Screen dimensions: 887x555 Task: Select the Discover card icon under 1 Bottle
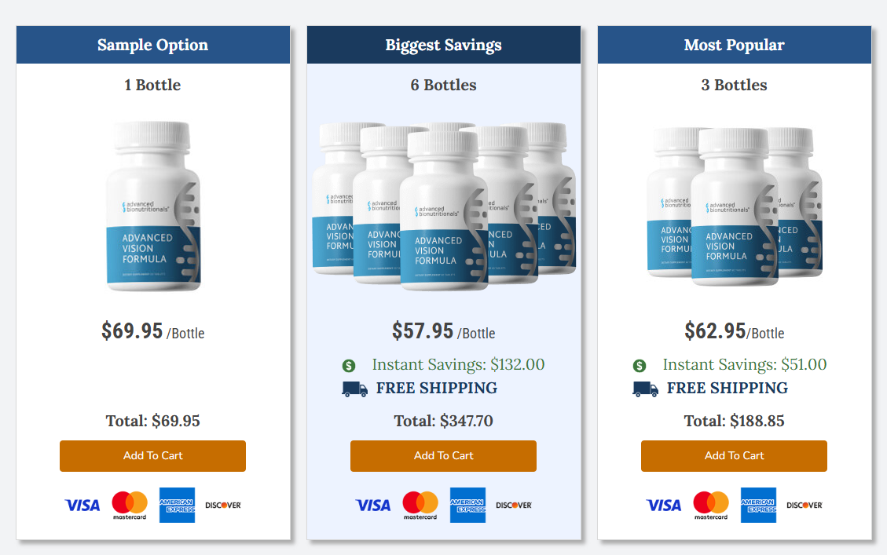tap(222, 505)
